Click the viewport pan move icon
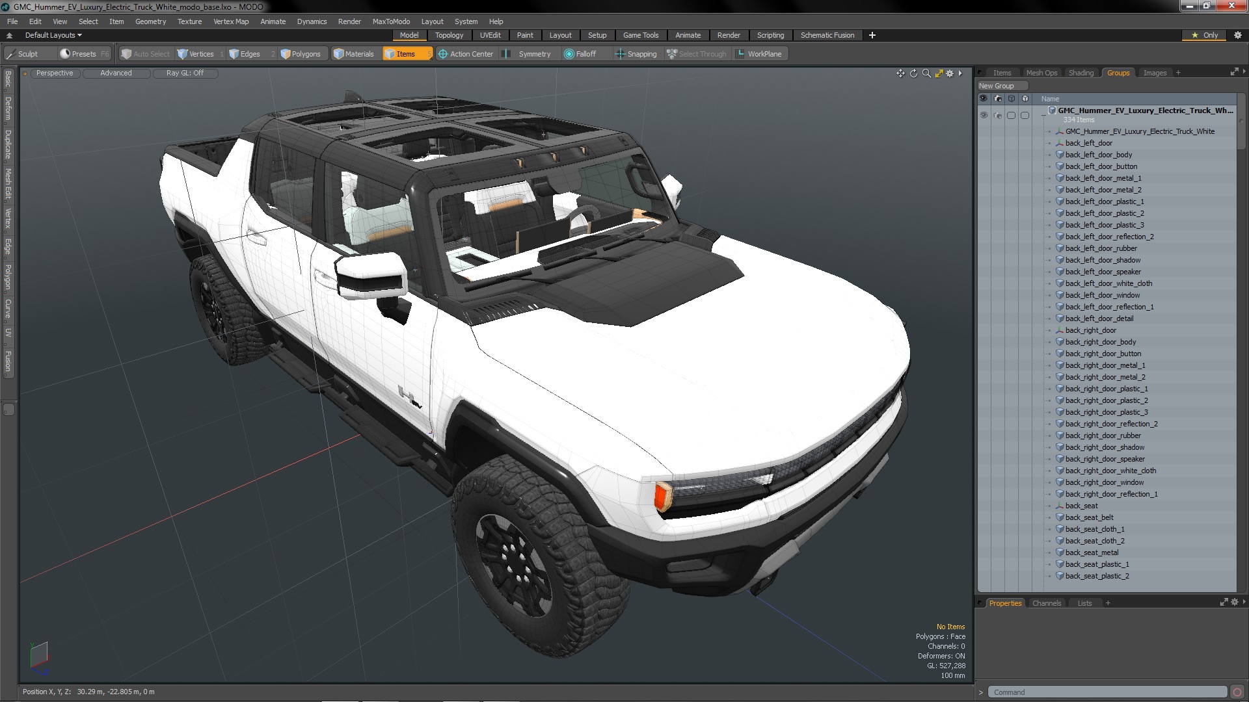The width and height of the screenshot is (1249, 702). pos(900,73)
